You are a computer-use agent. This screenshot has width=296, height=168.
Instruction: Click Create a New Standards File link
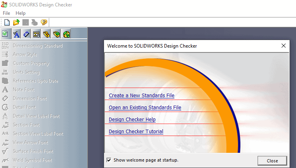coord(142,96)
